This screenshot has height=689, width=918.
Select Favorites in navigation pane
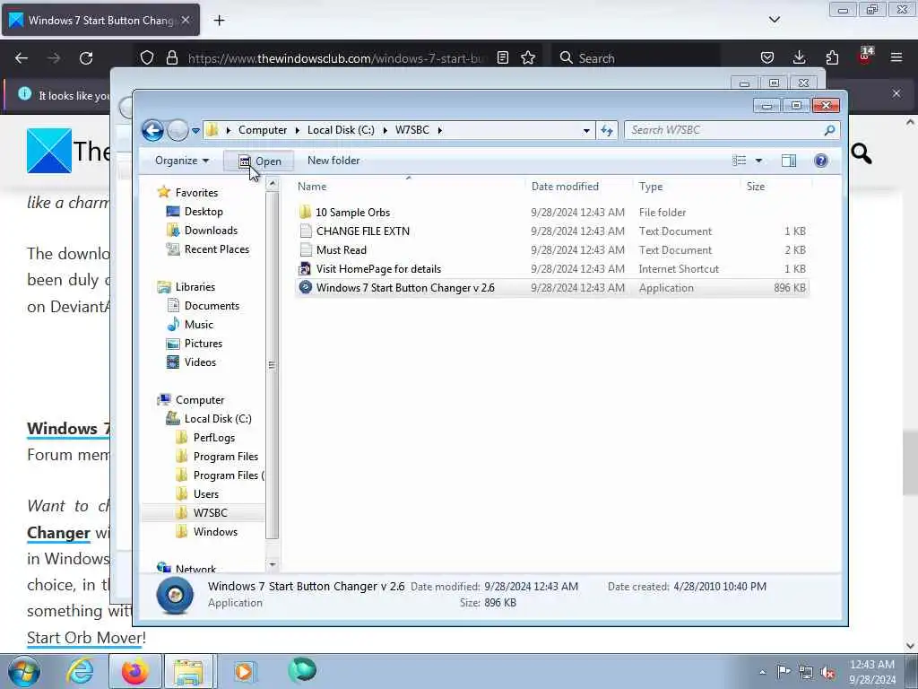coord(196,192)
